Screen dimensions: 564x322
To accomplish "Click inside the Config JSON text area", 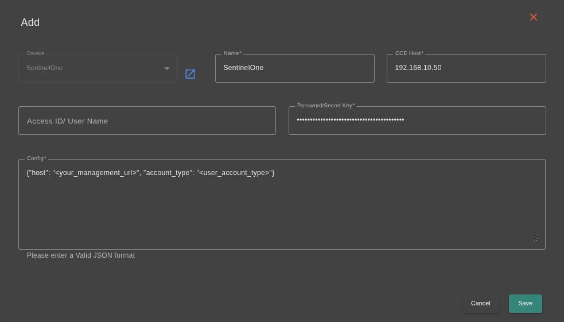I will (282, 204).
